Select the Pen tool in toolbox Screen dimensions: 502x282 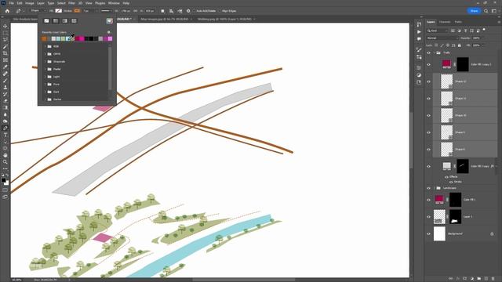click(x=5, y=128)
